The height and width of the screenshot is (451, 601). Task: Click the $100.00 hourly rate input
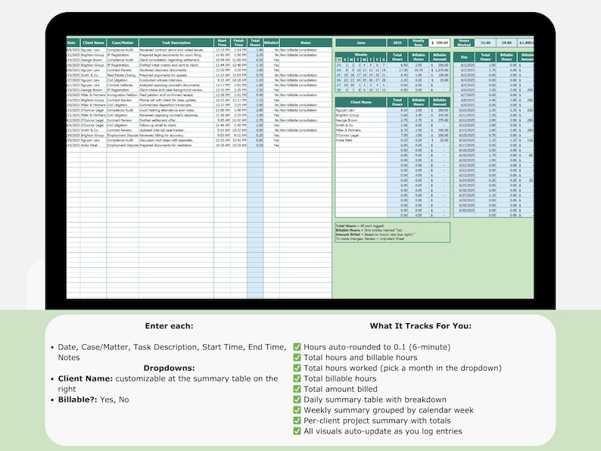tap(439, 42)
